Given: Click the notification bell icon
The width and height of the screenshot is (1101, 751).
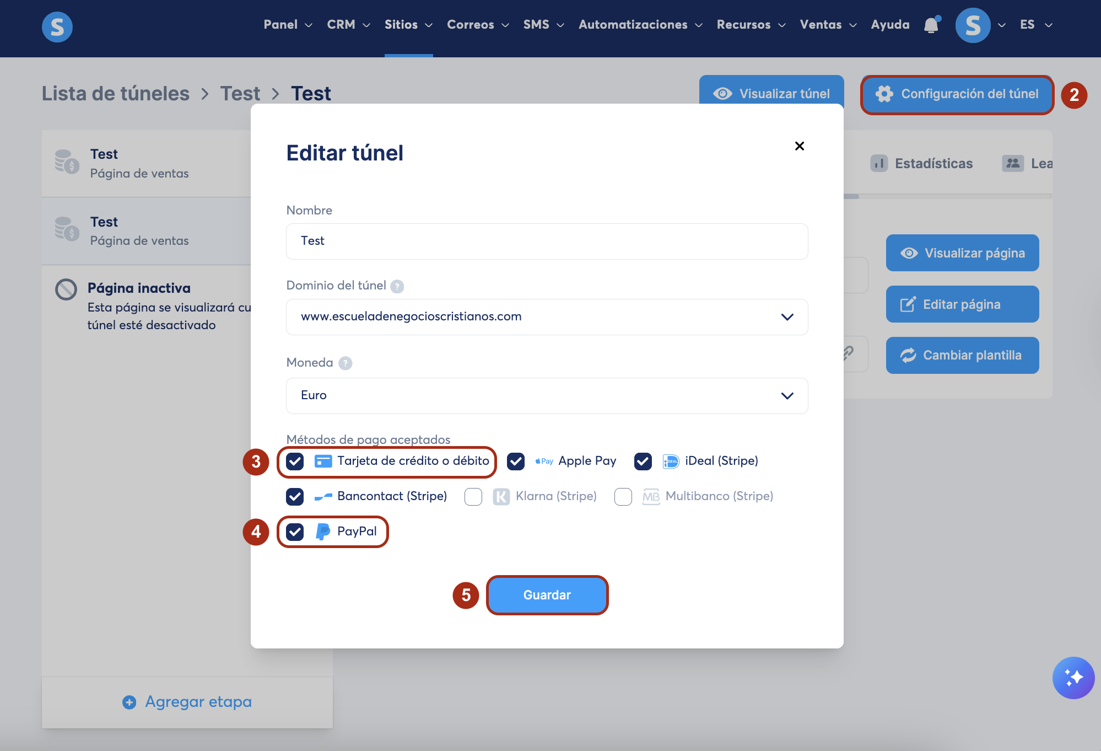Looking at the screenshot, I should (x=931, y=25).
